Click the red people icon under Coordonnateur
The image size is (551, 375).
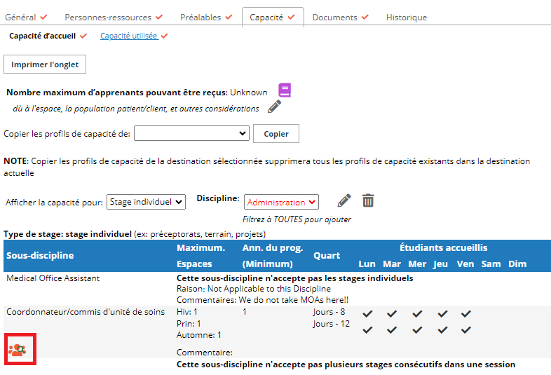tap(18, 349)
